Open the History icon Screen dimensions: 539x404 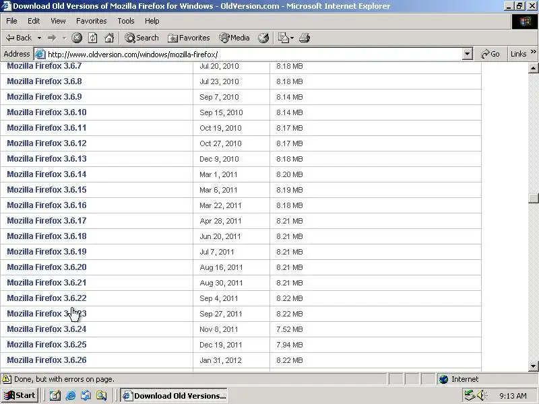263,38
